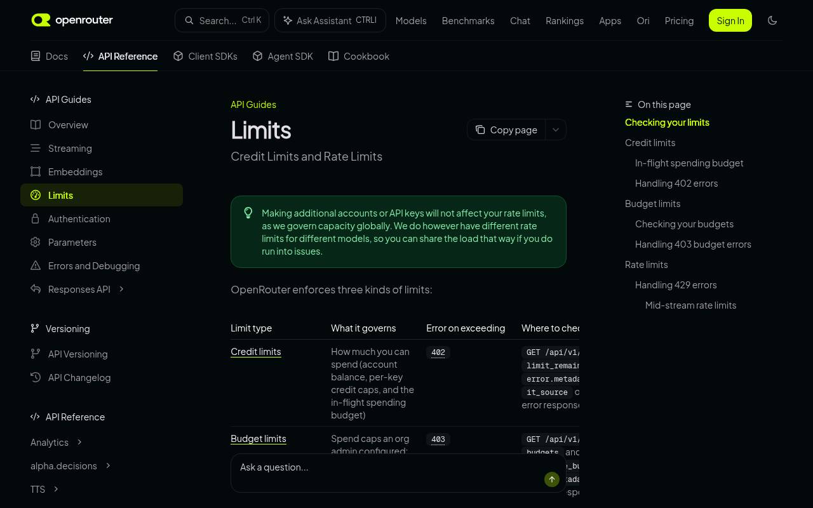Viewport: 813px width, 508px height.
Task: Jump to In-flight spending budget section
Action: (x=689, y=163)
